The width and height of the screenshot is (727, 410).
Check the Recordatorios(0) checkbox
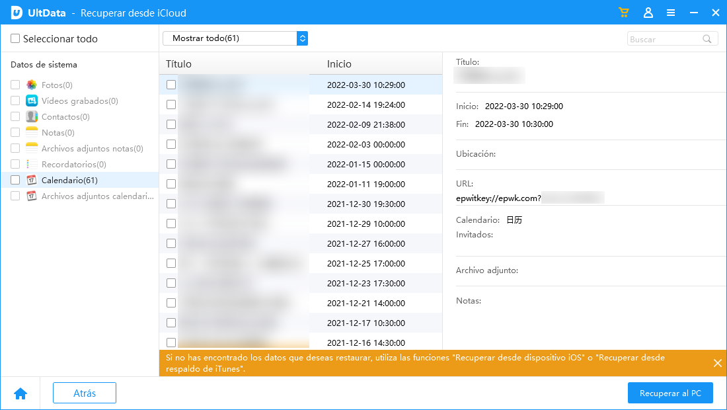(15, 164)
